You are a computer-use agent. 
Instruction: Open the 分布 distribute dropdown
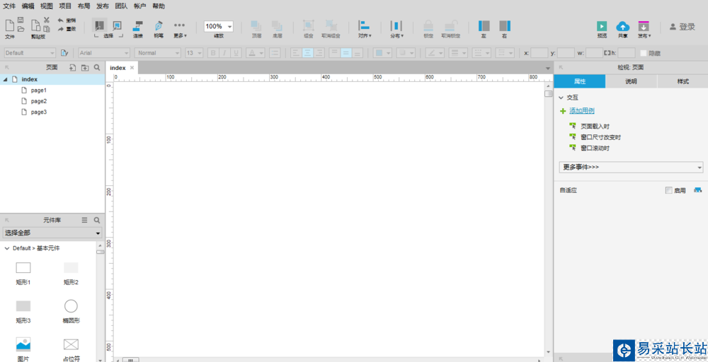point(396,29)
